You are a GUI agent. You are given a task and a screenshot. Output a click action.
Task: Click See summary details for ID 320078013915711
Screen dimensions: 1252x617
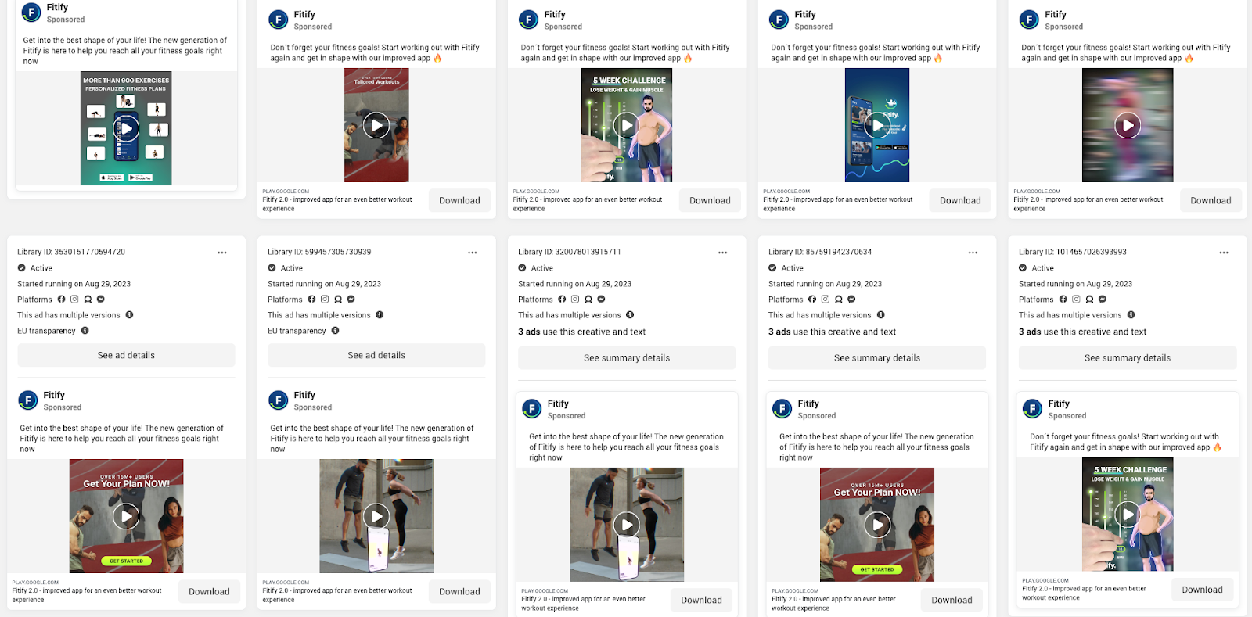627,358
